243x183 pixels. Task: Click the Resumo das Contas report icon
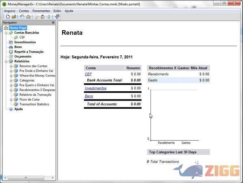(16, 66)
